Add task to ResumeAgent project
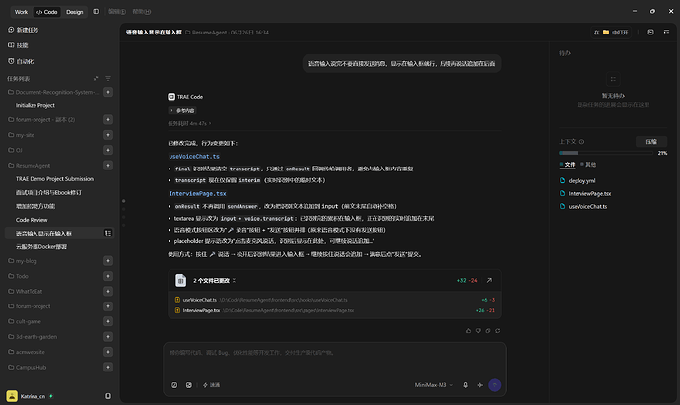This screenshot has height=405, width=680. (x=108, y=165)
